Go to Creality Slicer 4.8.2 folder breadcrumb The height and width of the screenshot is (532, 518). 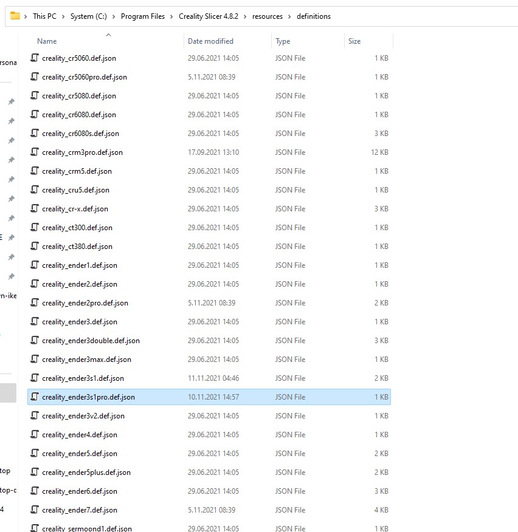(x=209, y=16)
